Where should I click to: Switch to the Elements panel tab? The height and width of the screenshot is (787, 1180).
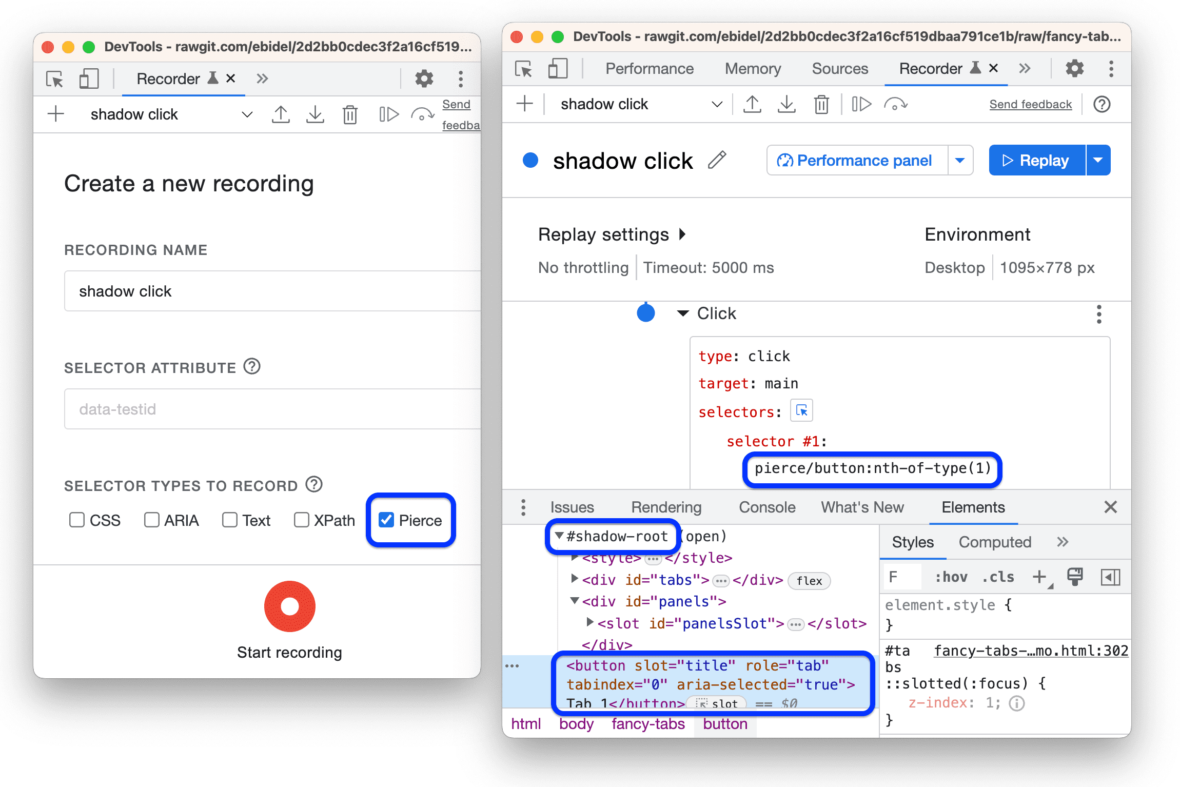(968, 508)
